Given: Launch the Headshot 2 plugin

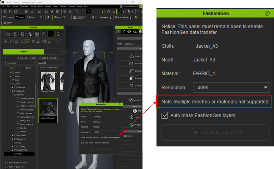Looking at the screenshot, I should (x=122, y=17).
